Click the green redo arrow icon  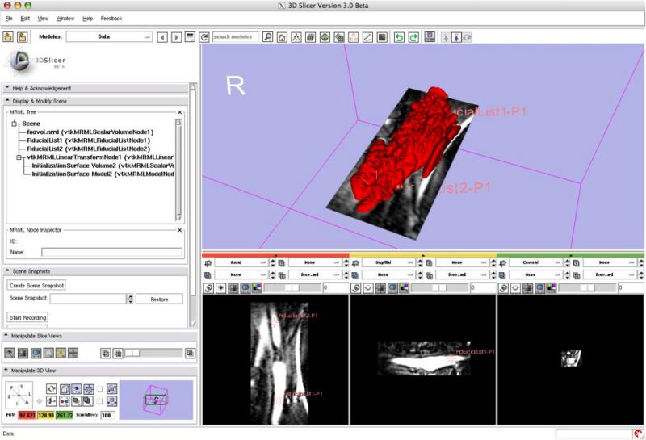click(x=413, y=37)
